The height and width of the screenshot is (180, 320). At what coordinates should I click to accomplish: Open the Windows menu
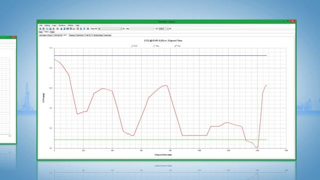62,25
